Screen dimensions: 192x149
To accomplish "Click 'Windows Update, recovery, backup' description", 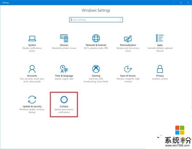I will click(32, 111).
